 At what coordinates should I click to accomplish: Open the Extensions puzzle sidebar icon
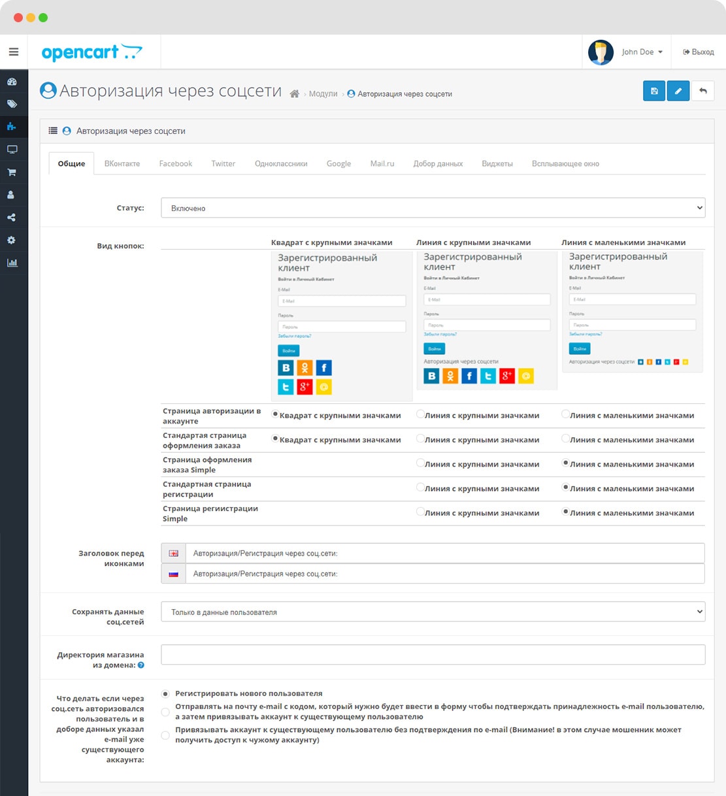[x=12, y=127]
